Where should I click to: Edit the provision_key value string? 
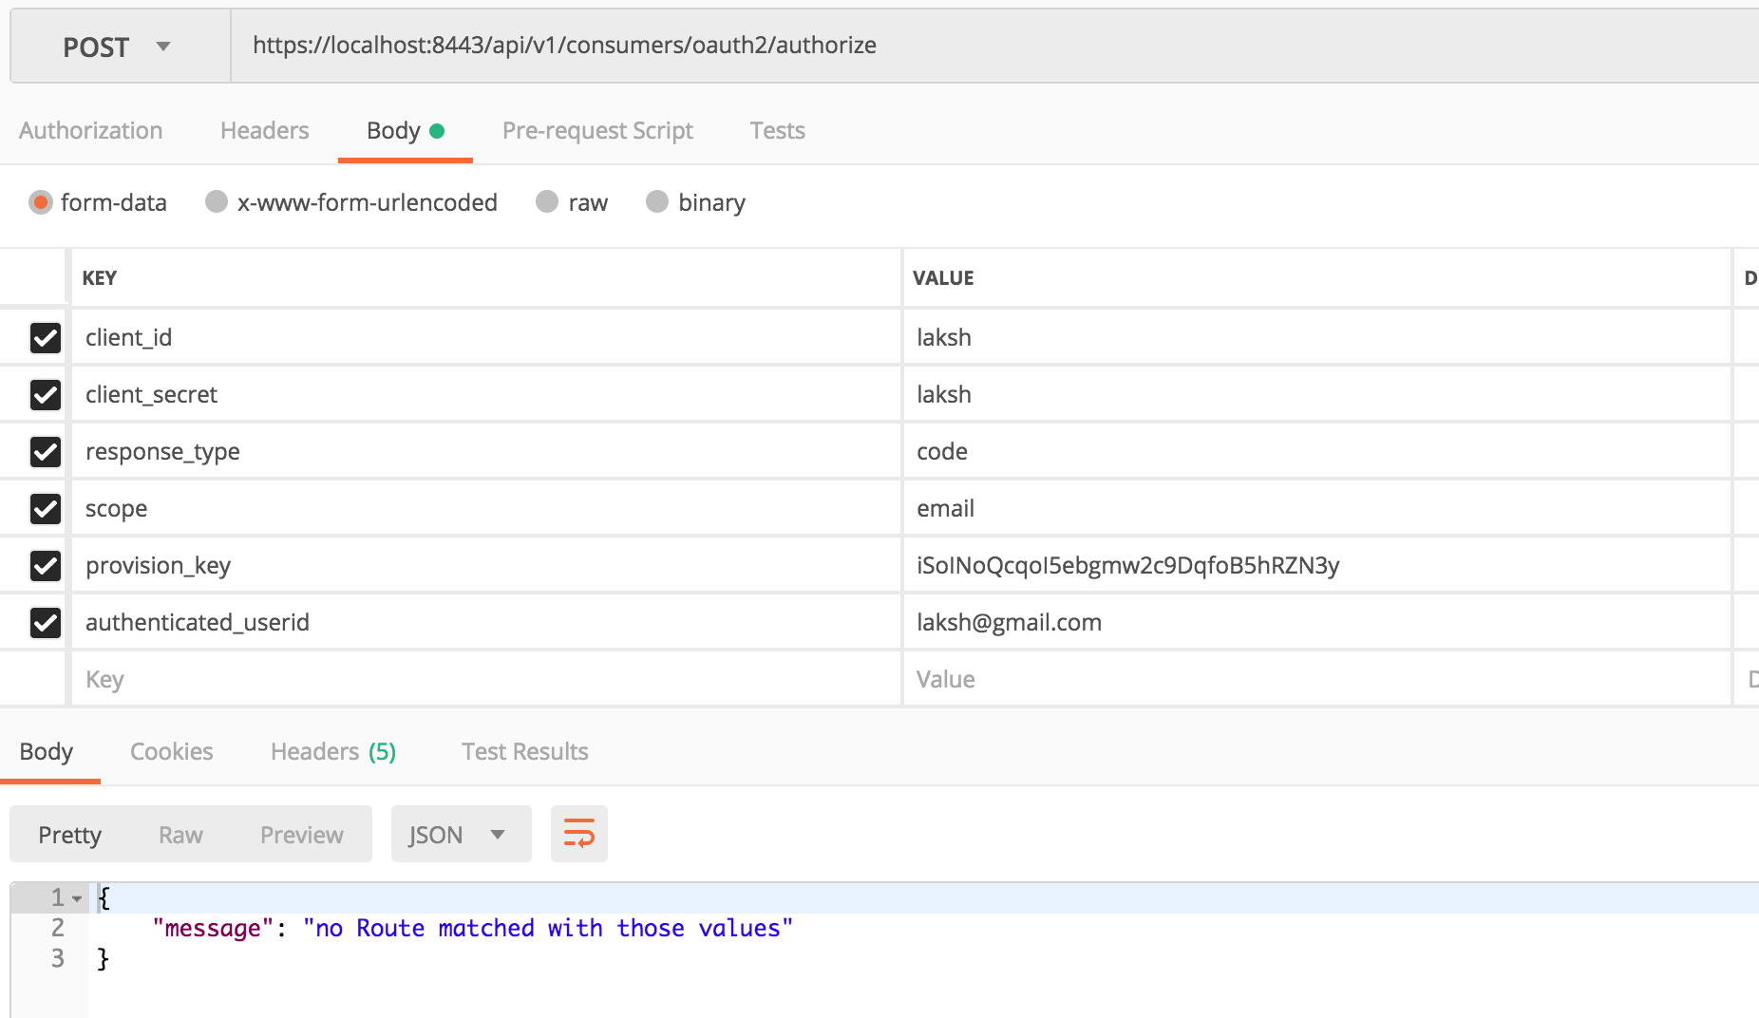pyautogui.click(x=1317, y=565)
